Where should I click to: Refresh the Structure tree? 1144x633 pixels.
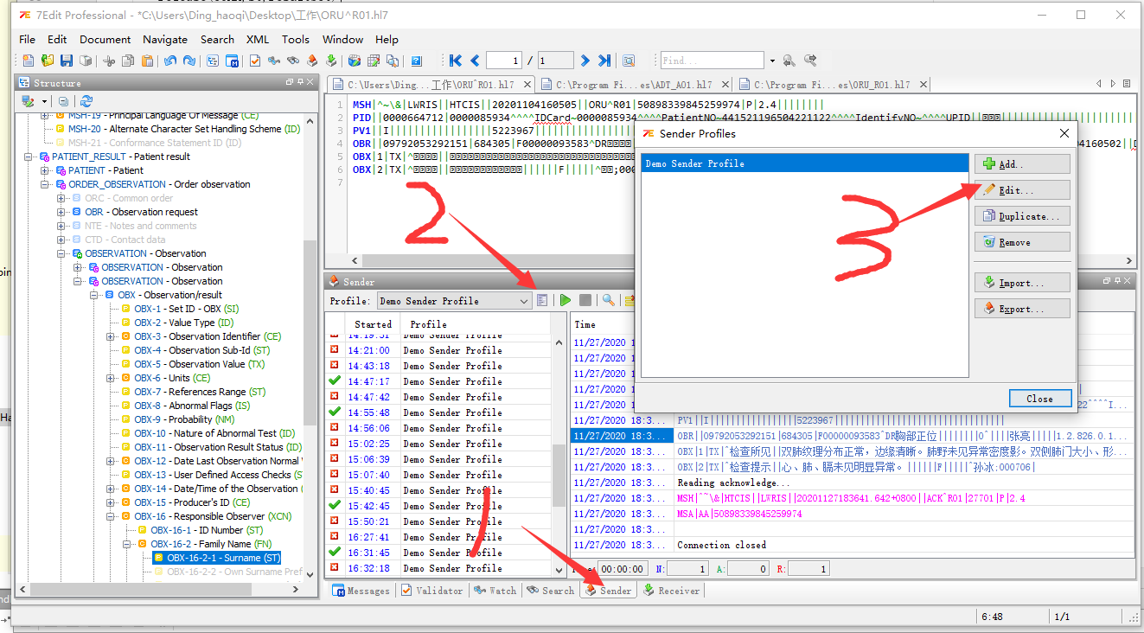(x=86, y=100)
